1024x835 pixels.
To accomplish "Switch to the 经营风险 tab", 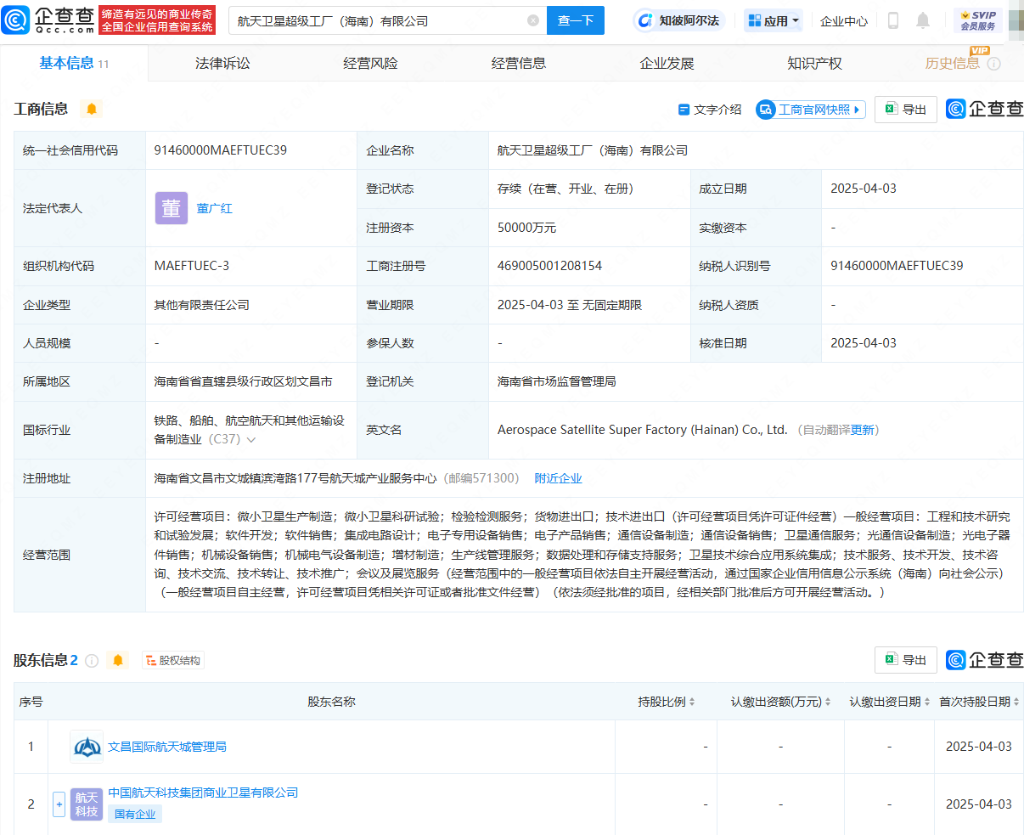I will coord(370,64).
